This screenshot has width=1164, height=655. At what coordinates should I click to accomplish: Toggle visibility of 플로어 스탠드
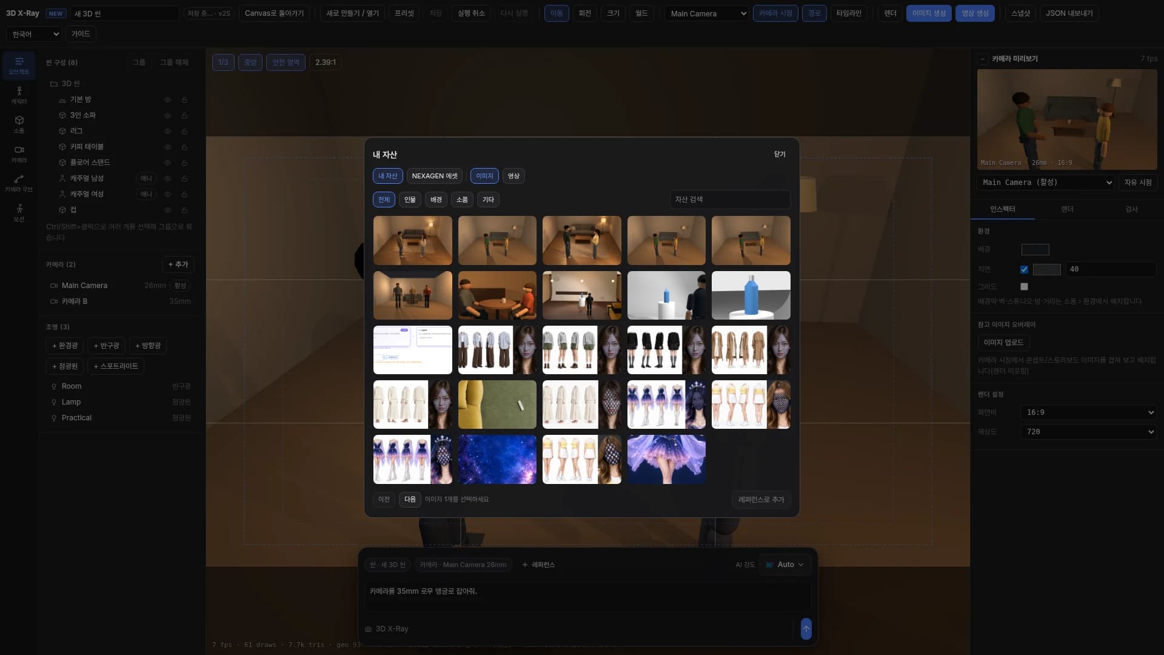click(167, 163)
